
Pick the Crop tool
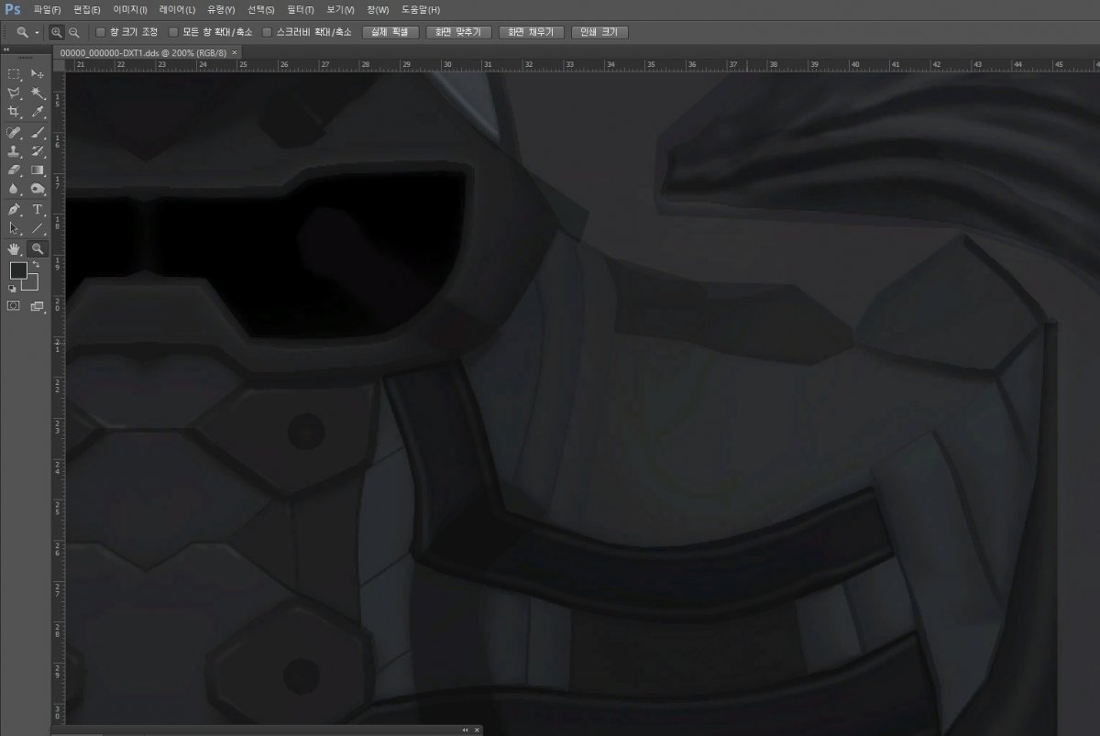(x=14, y=112)
